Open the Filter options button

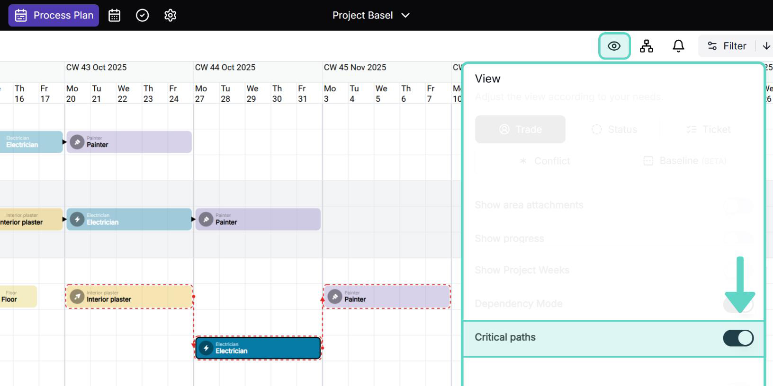(727, 46)
